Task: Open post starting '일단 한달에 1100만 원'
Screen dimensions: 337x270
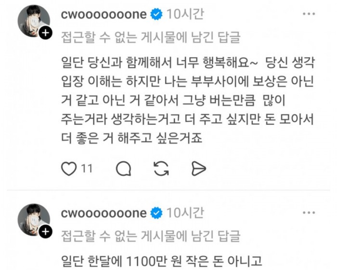Action: pyautogui.click(x=162, y=261)
